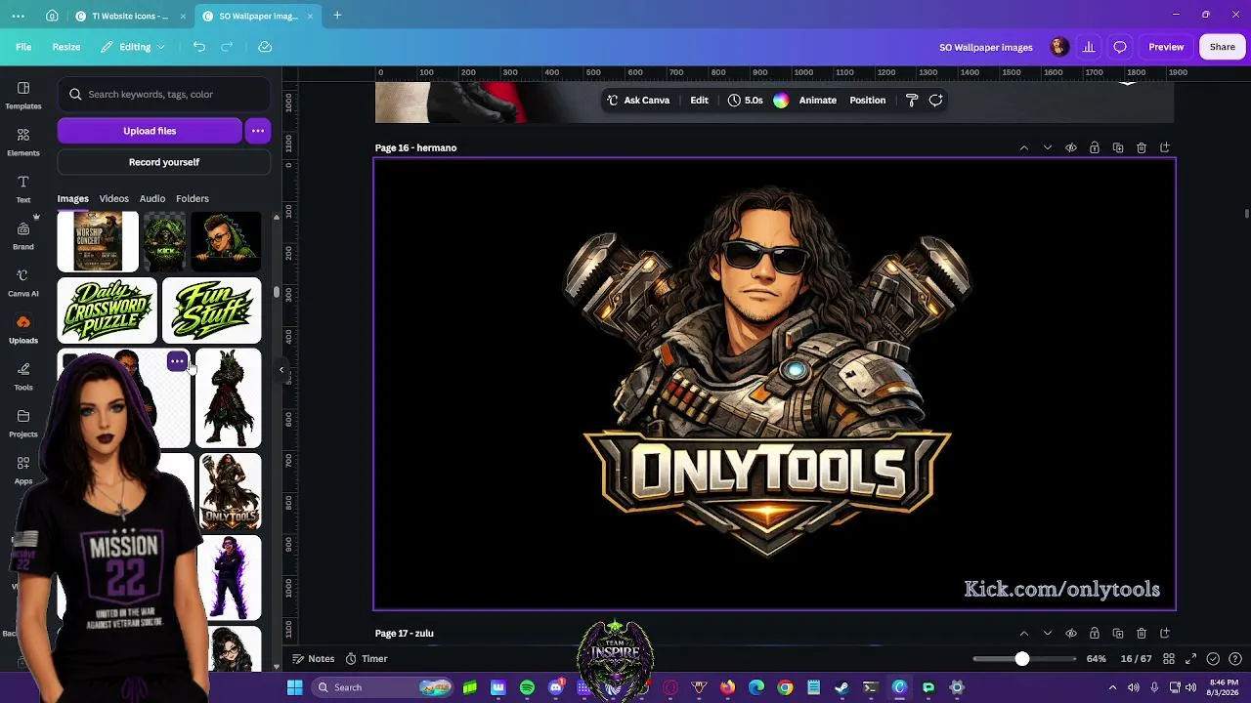This screenshot has height=703, width=1251.
Task: Select the Text tool in sidebar
Action: [23, 188]
